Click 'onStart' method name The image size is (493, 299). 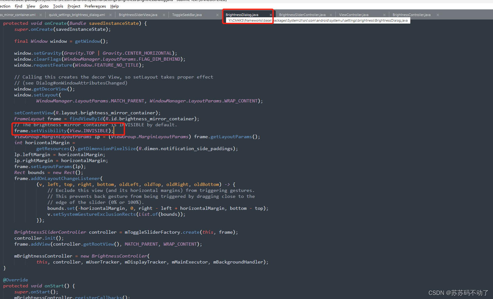[x=54, y=286]
